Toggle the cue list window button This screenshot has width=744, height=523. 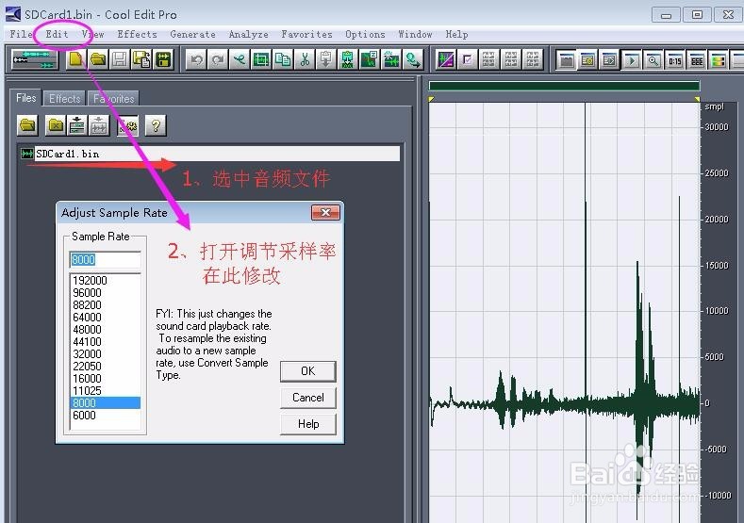click(588, 60)
